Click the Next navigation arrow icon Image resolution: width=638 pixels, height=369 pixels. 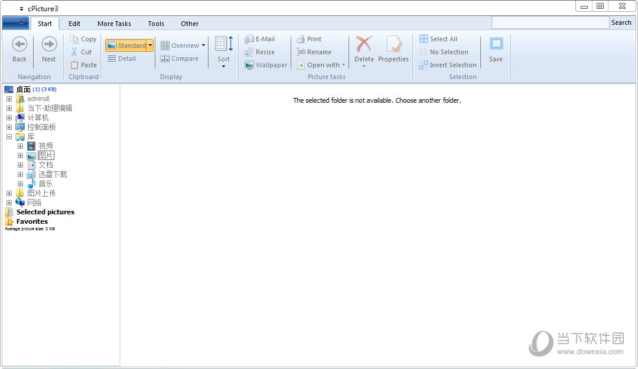point(49,45)
